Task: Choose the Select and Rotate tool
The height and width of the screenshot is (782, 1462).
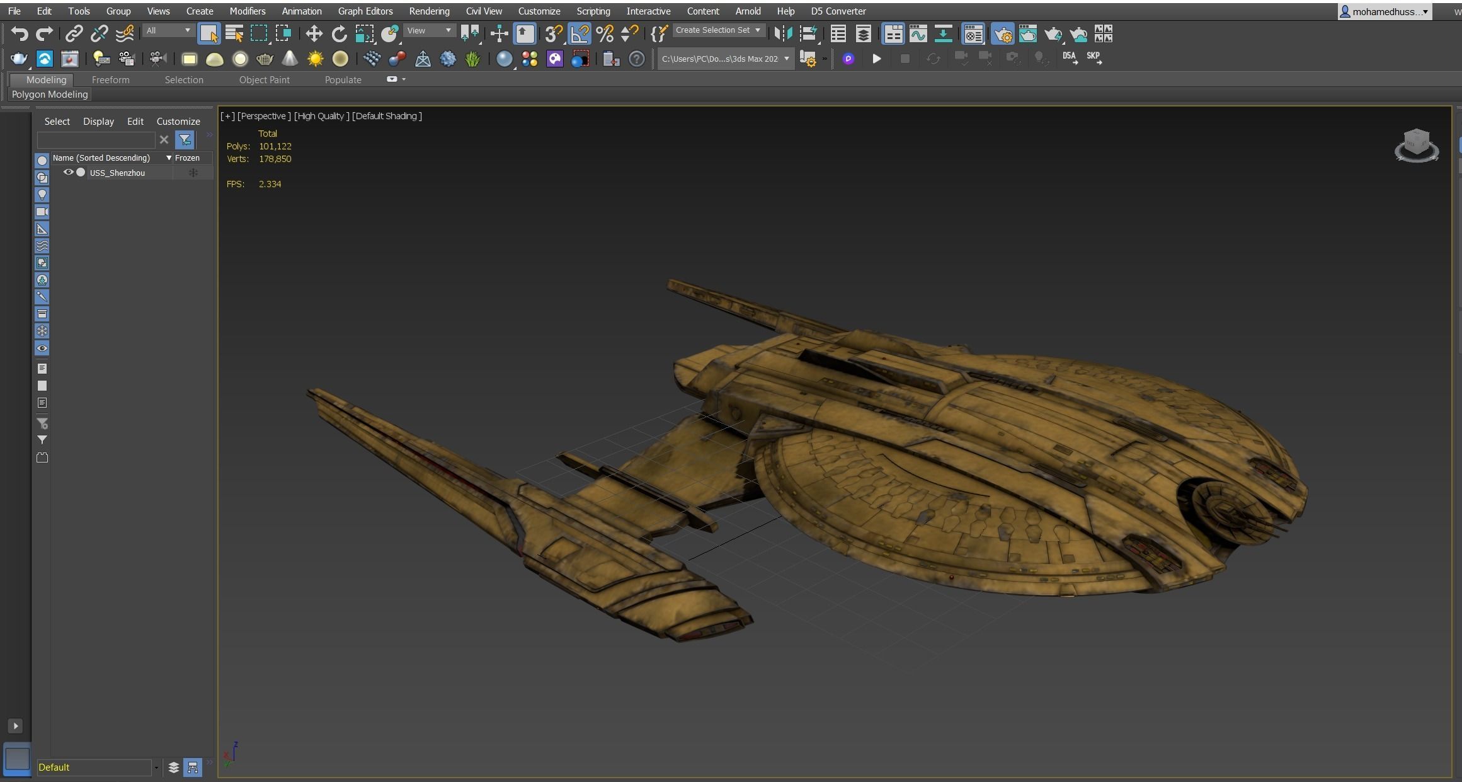Action: coord(339,33)
